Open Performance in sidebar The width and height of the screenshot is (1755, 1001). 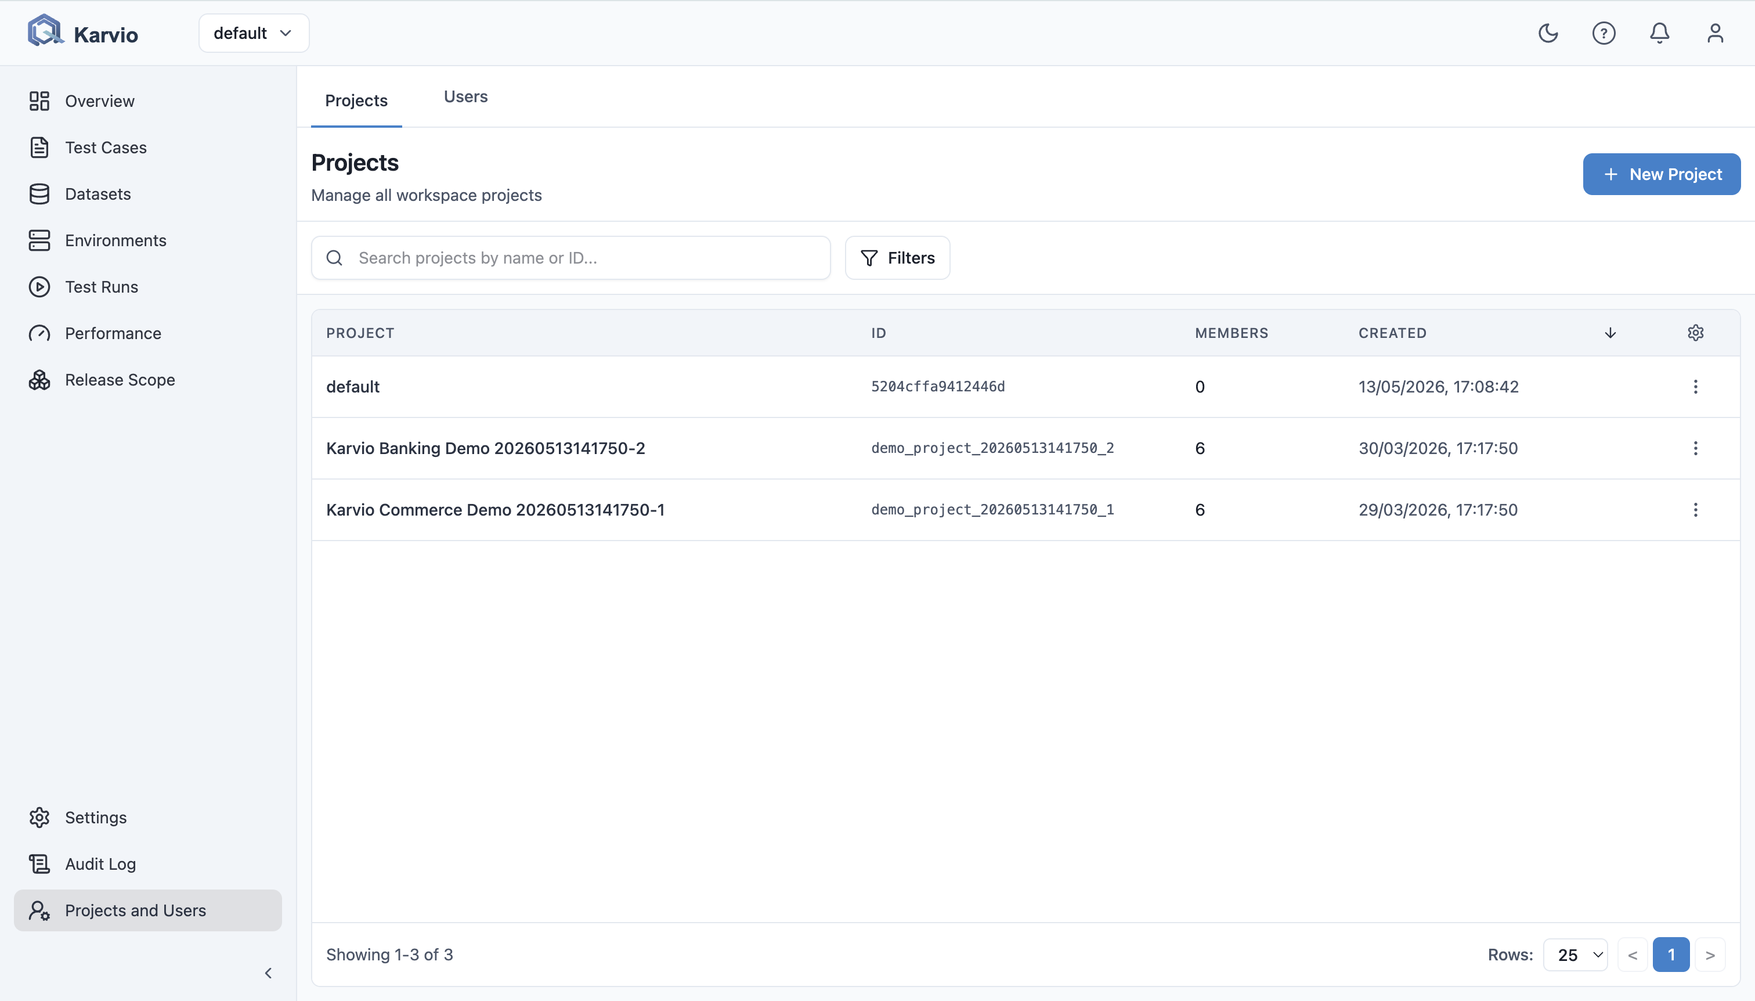click(x=148, y=333)
